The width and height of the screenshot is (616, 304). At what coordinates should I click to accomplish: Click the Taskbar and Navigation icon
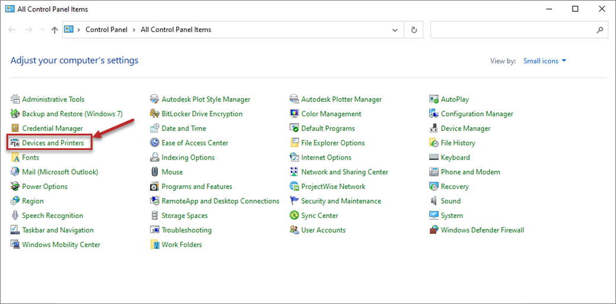(x=15, y=230)
